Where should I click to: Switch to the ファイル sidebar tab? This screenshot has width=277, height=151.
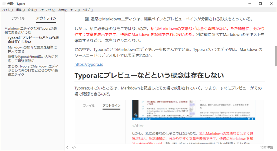[18, 18]
